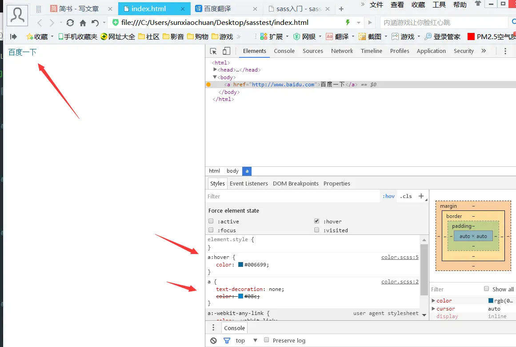Click the green lightning speed-mode icon
Screen dimensions: 516x347
pos(348,22)
